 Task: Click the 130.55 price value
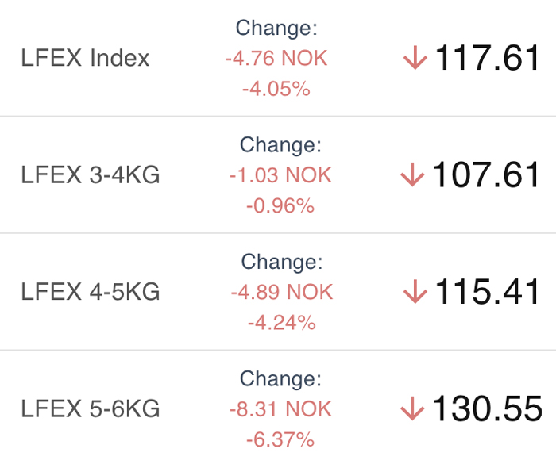pos(487,408)
